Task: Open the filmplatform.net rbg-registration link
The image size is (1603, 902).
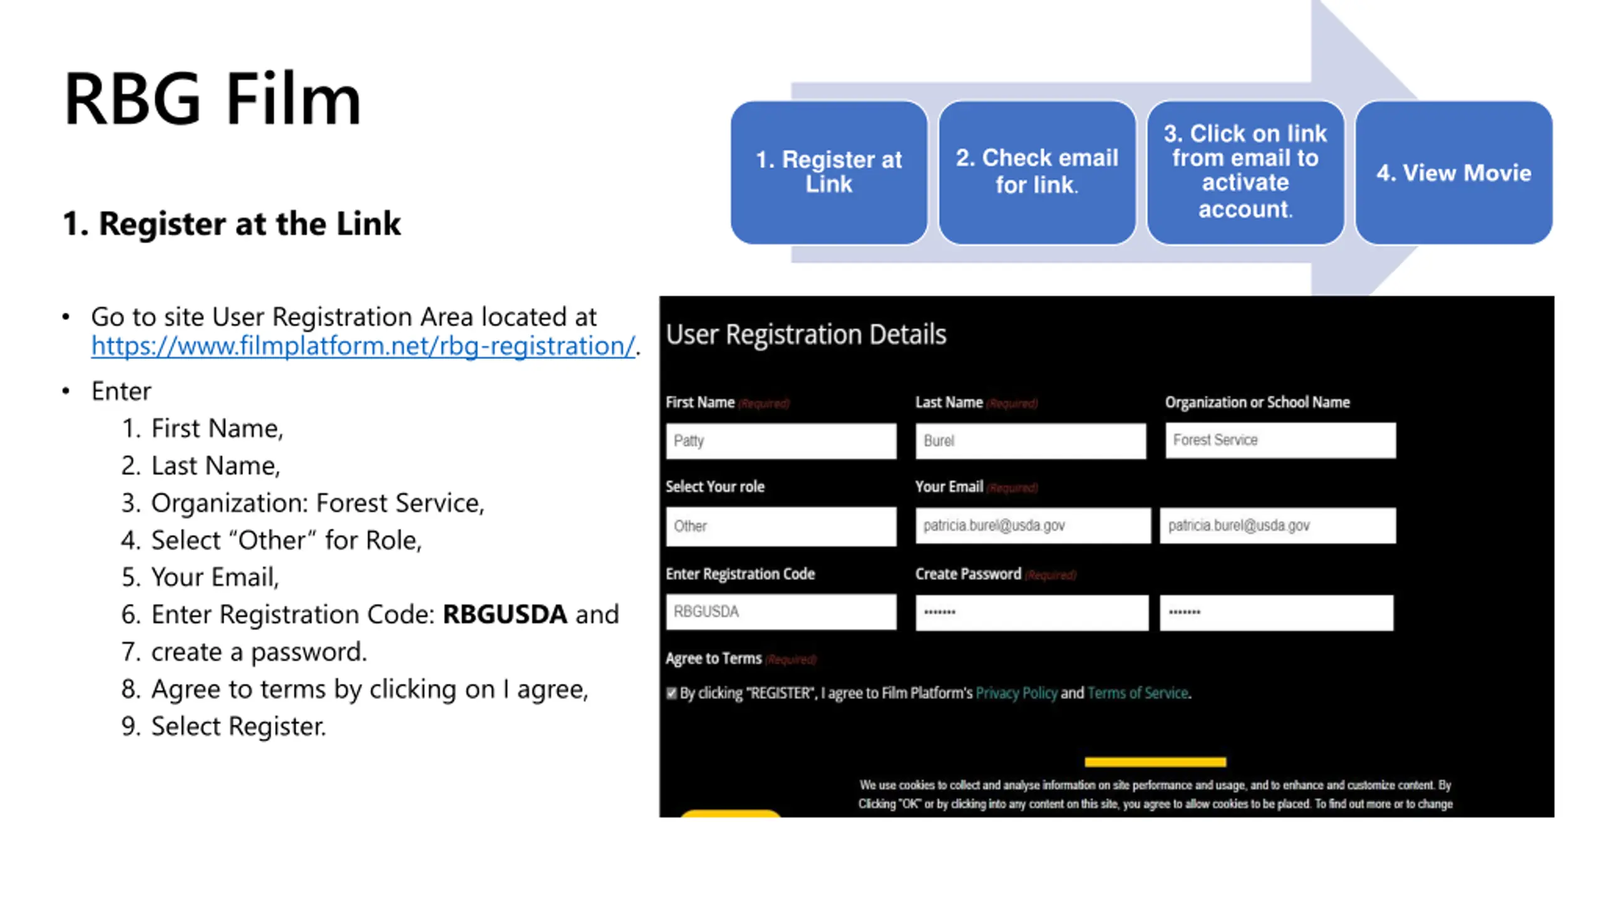Action: click(x=363, y=346)
